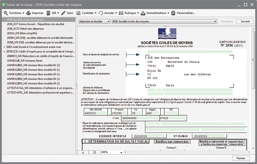This screenshot has width=257, height=164.
Task: Click the Fermer button
Action: click(x=241, y=158)
